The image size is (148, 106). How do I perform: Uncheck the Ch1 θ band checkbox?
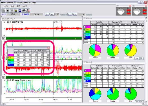(x=85, y=37)
